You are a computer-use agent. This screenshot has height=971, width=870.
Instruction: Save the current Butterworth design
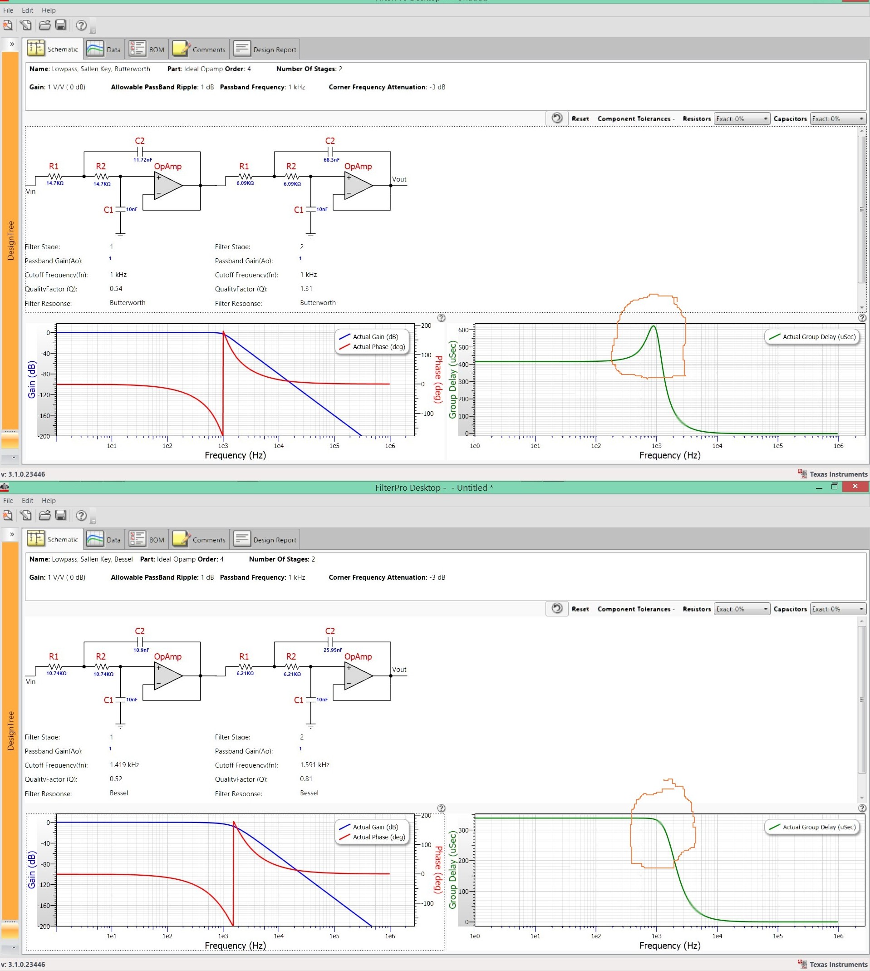click(61, 26)
